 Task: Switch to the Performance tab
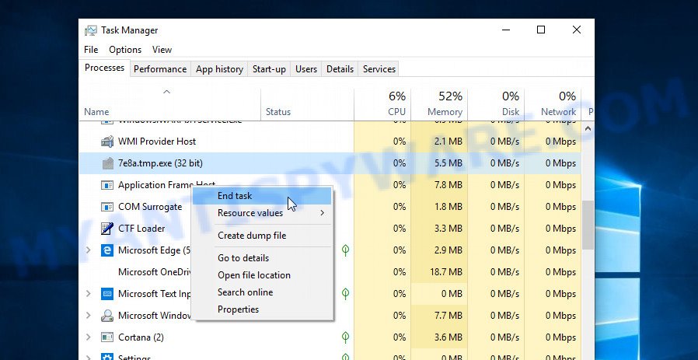pyautogui.click(x=160, y=69)
